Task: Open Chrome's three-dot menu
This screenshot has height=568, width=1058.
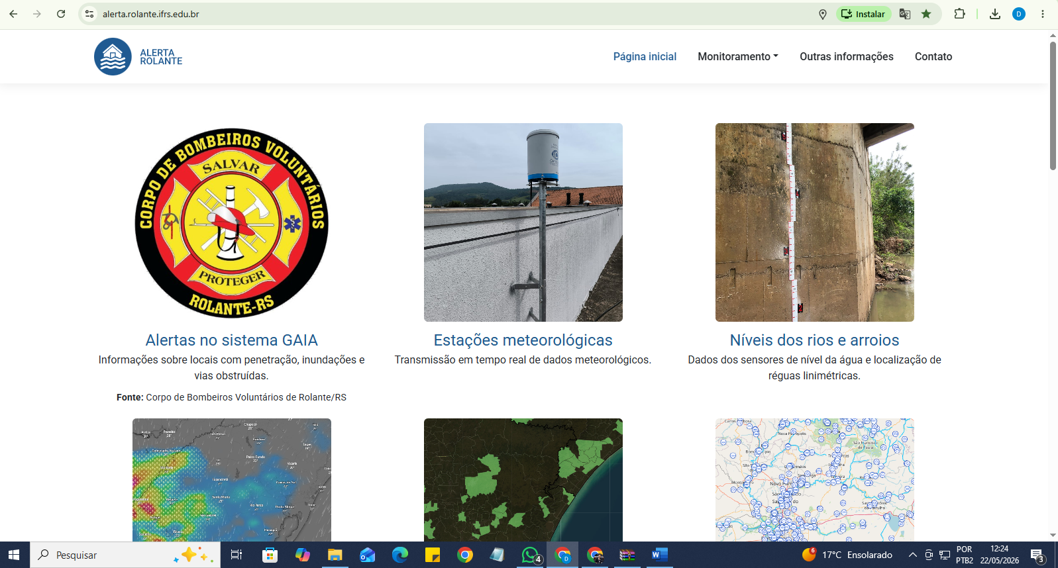Action: coord(1043,14)
